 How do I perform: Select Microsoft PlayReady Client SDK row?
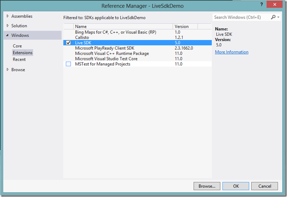[137, 48]
